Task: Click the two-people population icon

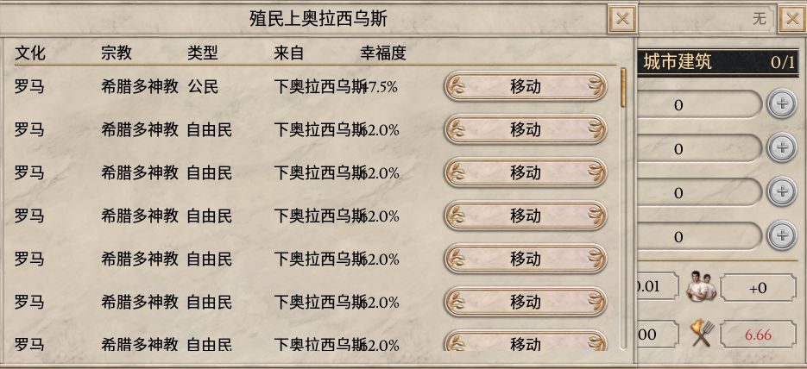Action: 702,287
